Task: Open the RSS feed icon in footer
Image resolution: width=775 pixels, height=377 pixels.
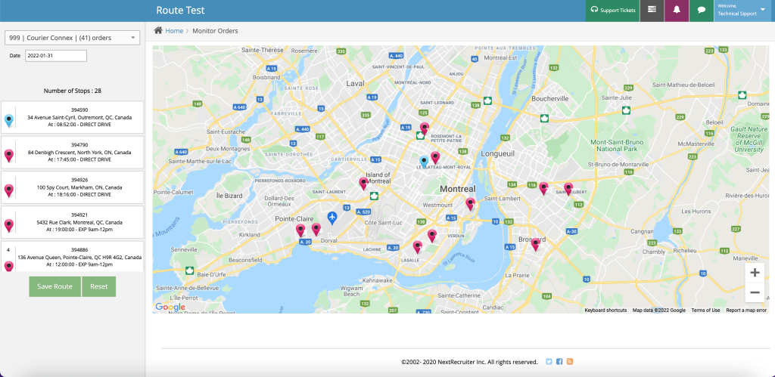Action: tap(570, 362)
